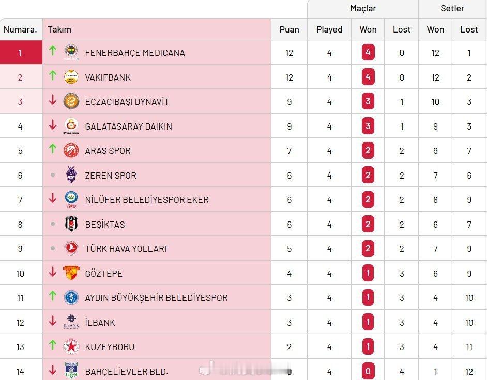This screenshot has height=380, width=487.
Task: Click the Takım column header
Action: [59, 29]
